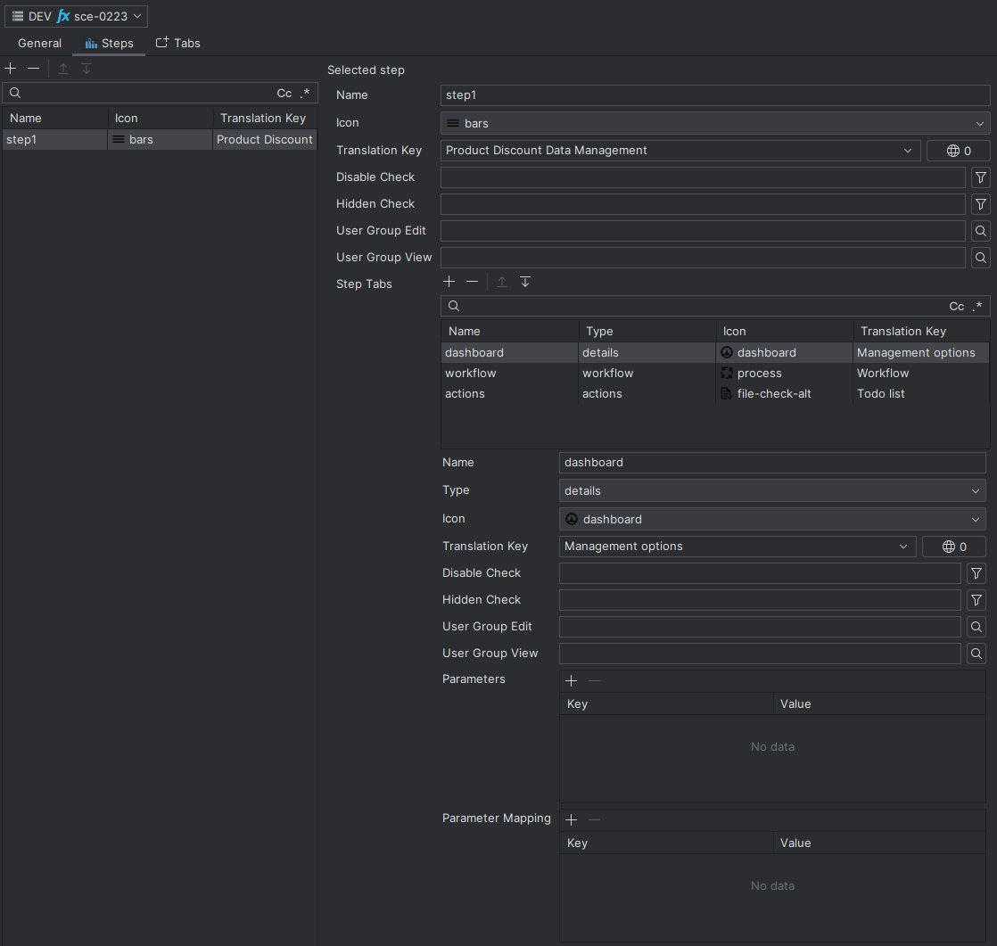Move step up in steps list

click(x=63, y=69)
